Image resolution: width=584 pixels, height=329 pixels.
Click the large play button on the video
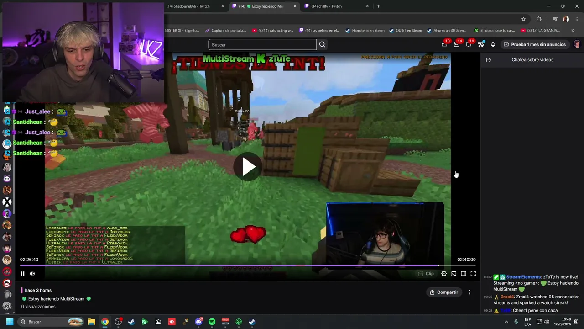248,167
